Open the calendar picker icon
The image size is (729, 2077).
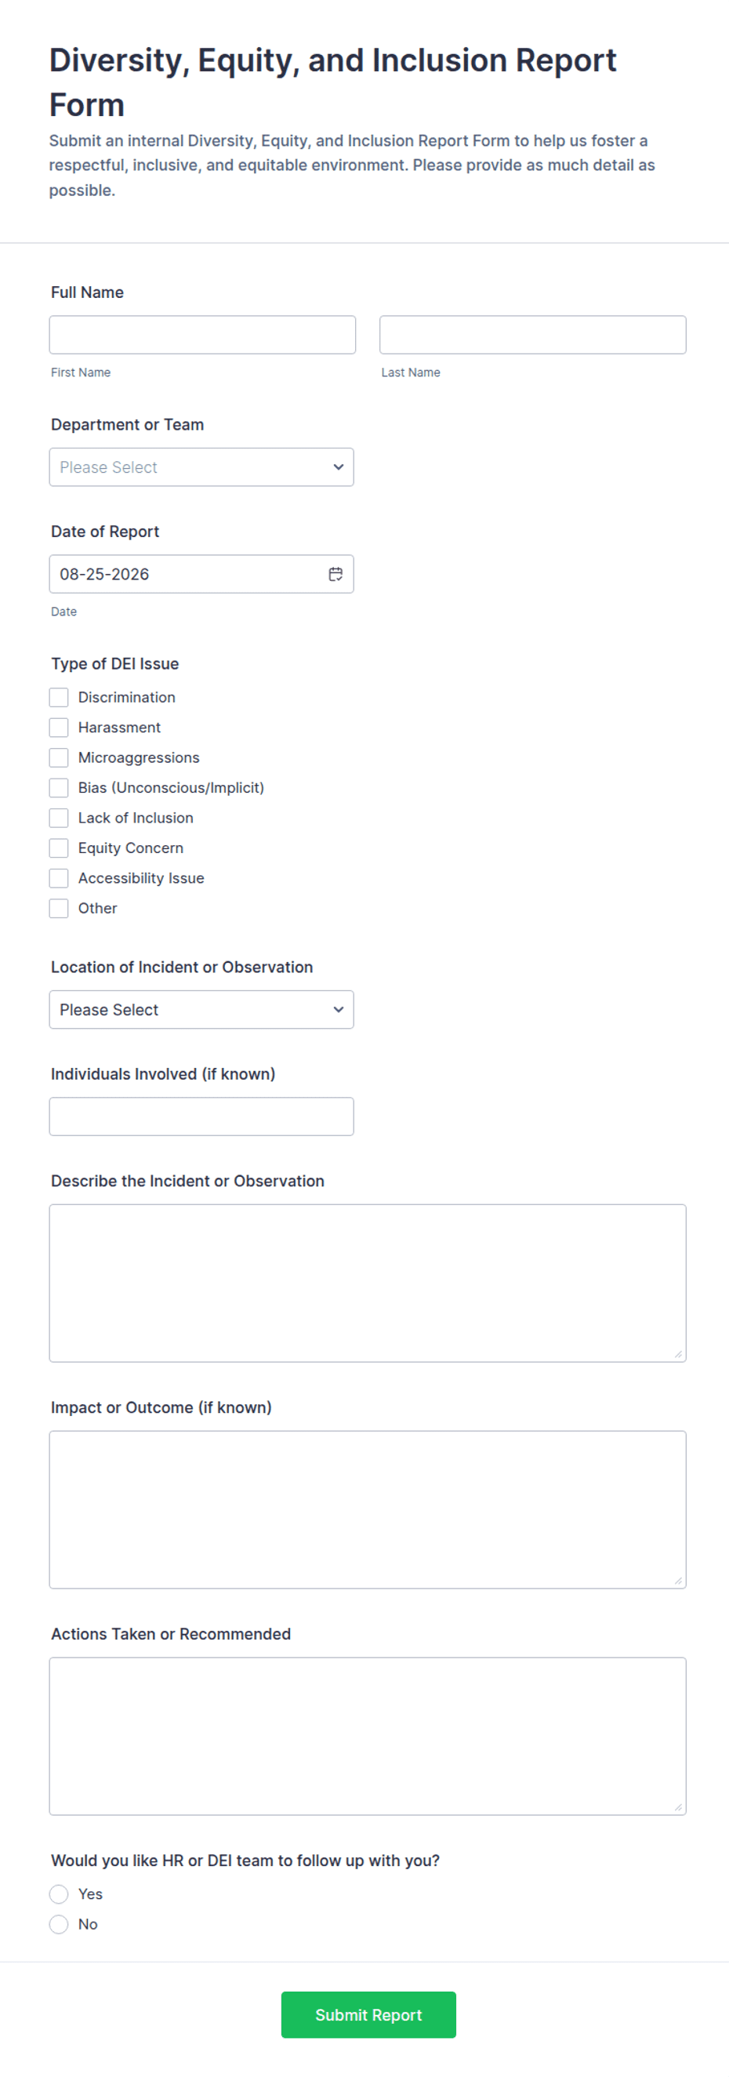(335, 574)
